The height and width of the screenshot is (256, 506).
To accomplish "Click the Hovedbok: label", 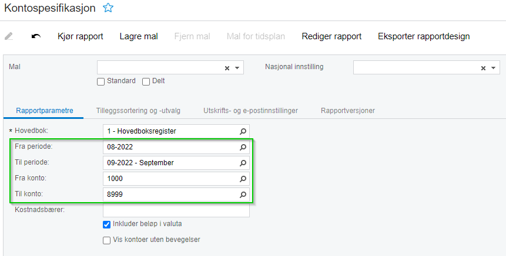I will 31,131.
